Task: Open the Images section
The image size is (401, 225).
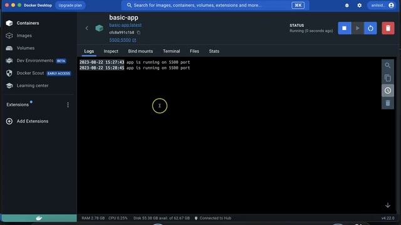Action: tap(24, 36)
